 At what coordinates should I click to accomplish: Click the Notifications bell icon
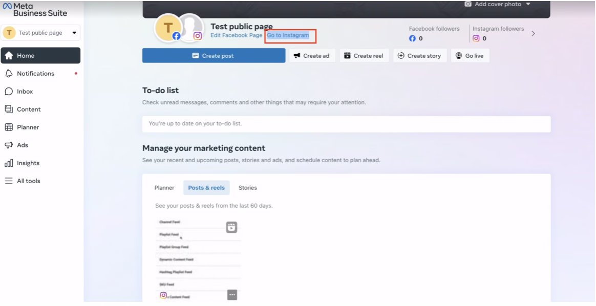point(9,73)
